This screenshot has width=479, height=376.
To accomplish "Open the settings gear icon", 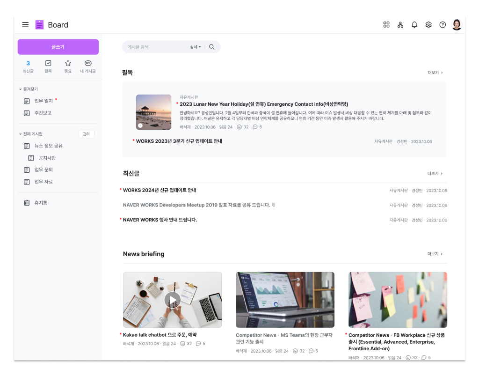I will click(428, 25).
